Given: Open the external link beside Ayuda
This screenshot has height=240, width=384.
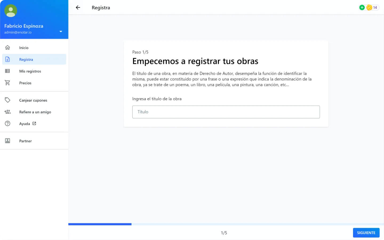Looking at the screenshot, I should tap(34, 123).
